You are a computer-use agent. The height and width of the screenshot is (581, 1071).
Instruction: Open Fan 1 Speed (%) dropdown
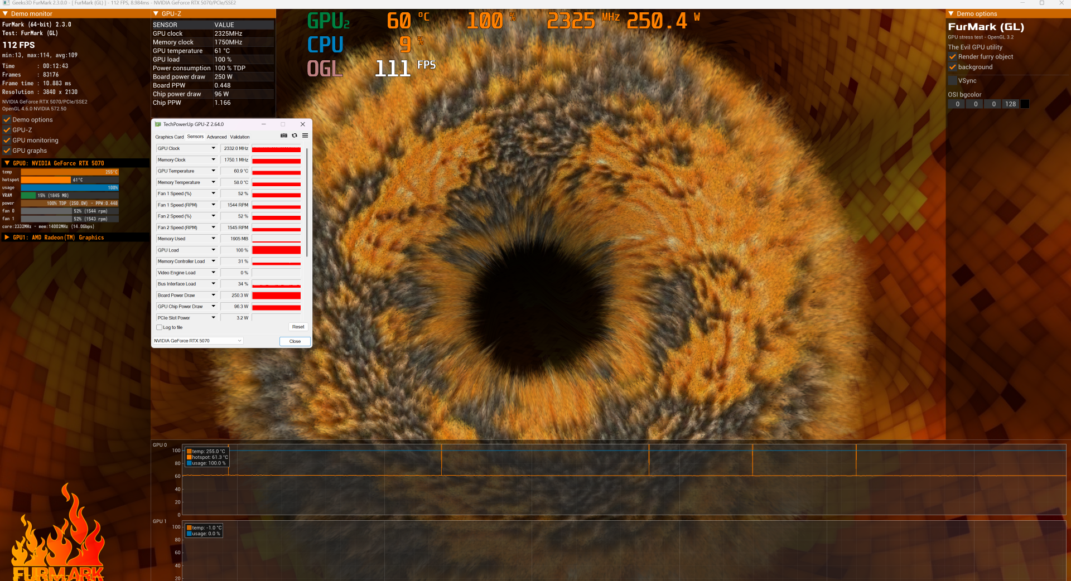(213, 193)
